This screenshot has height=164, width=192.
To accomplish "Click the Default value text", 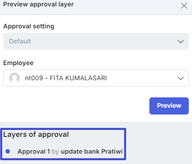I will pos(20,41).
